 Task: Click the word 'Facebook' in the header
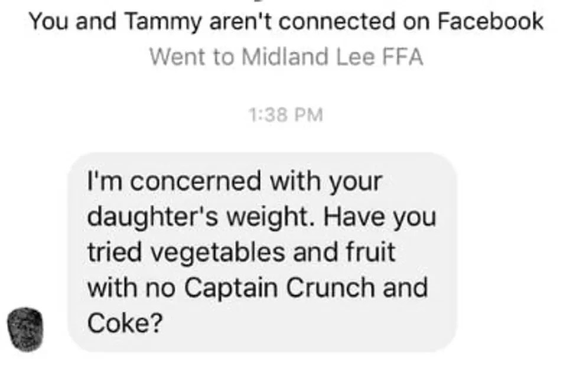(x=490, y=21)
